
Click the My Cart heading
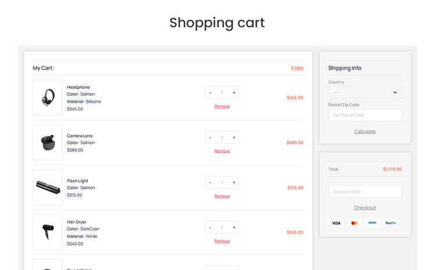43,68
